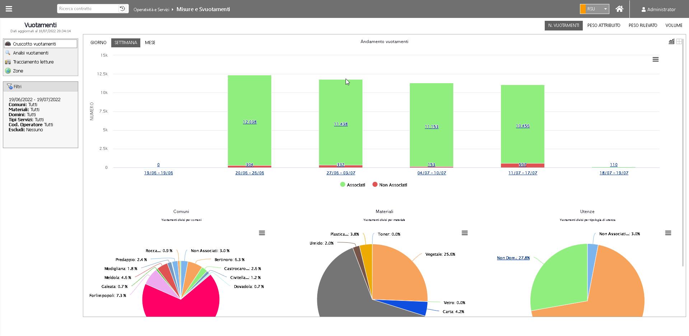Switch to PESO RILEVATO tab
This screenshot has height=336, width=689.
(x=643, y=25)
